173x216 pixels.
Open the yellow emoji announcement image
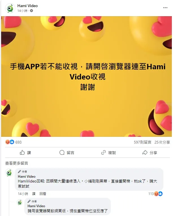click(x=86, y=76)
